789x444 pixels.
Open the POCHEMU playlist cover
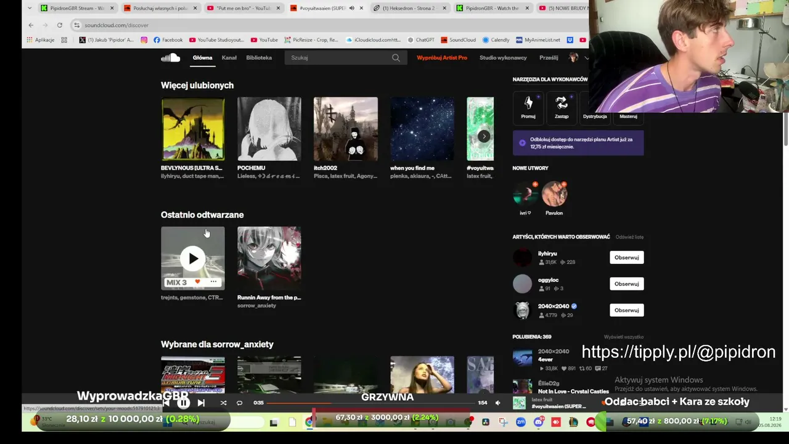[x=269, y=129]
